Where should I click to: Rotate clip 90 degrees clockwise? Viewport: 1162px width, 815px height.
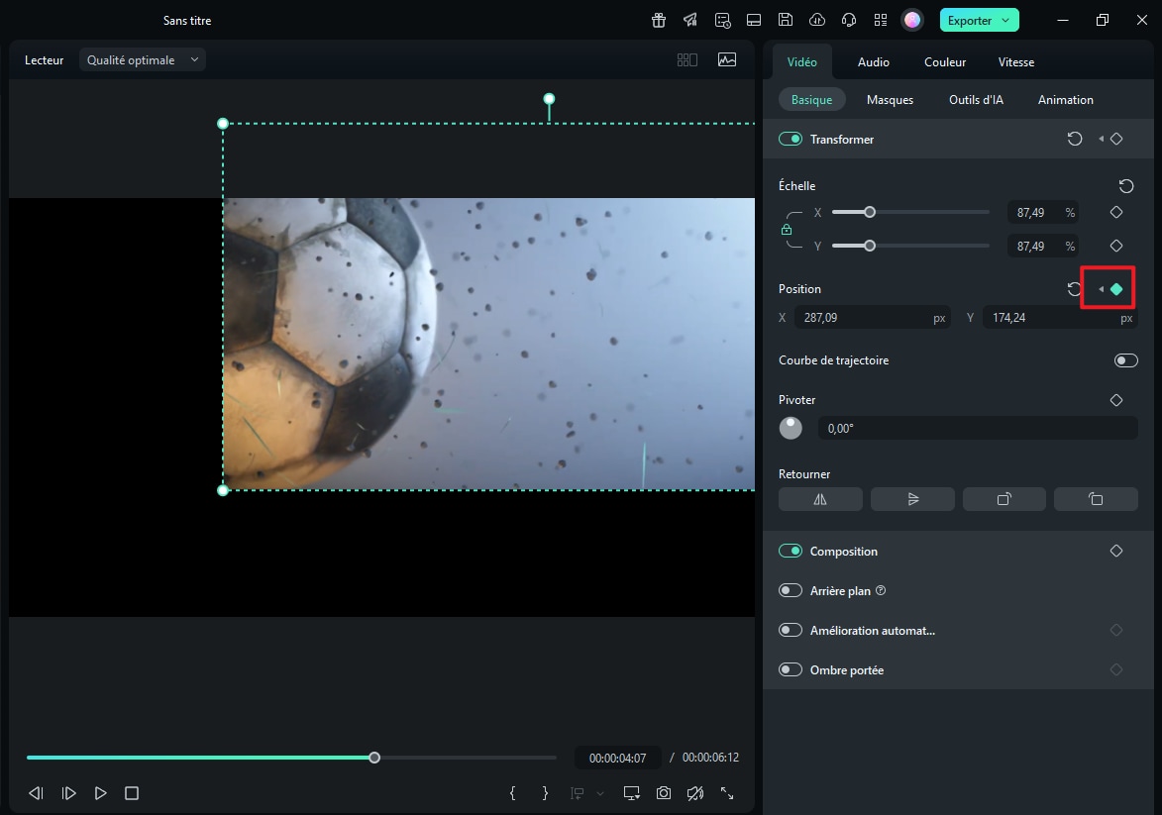coord(1004,499)
